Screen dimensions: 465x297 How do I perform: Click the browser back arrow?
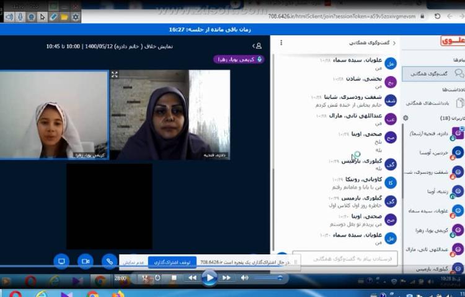[x=449, y=16]
